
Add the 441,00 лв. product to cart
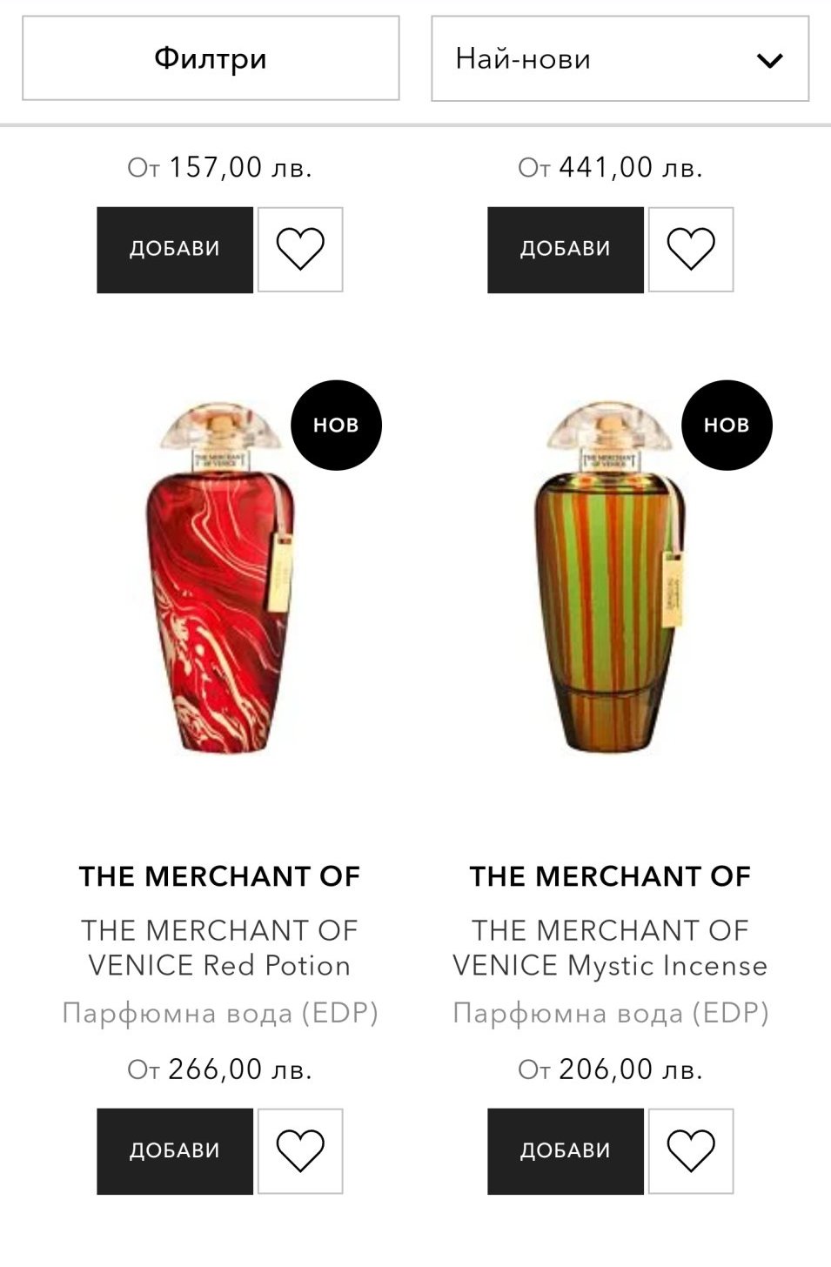[x=566, y=249]
